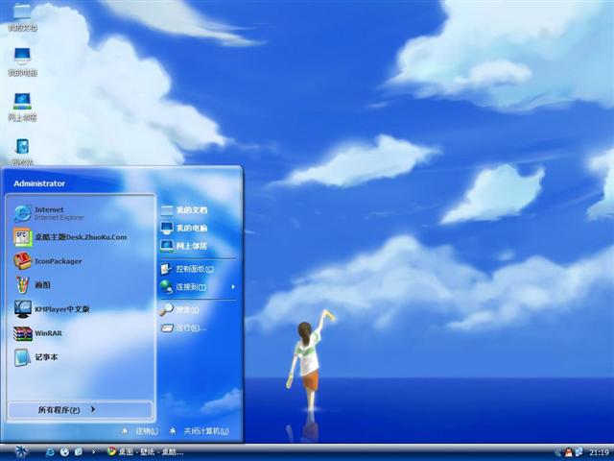Open 我的文档 in start menu
This screenshot has height=461, width=614.
(x=184, y=210)
